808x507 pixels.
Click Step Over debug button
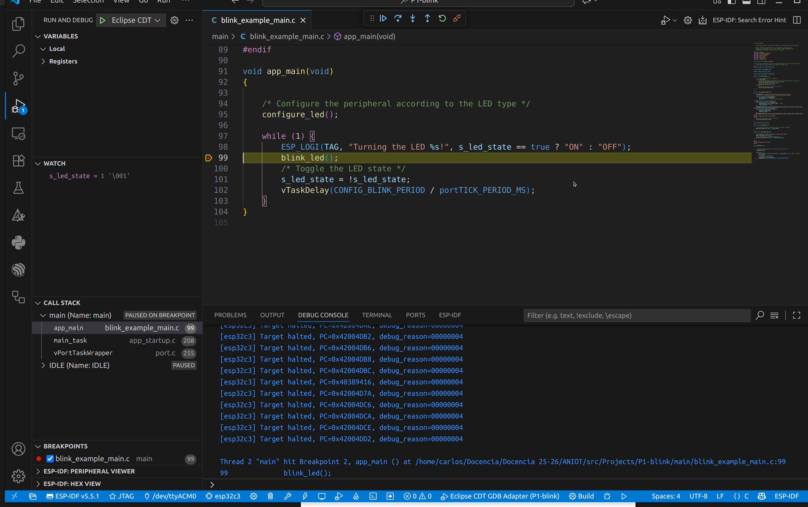pyautogui.click(x=398, y=18)
